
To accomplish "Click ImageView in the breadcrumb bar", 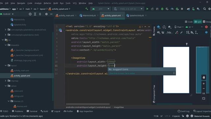I will coord(119,107).
